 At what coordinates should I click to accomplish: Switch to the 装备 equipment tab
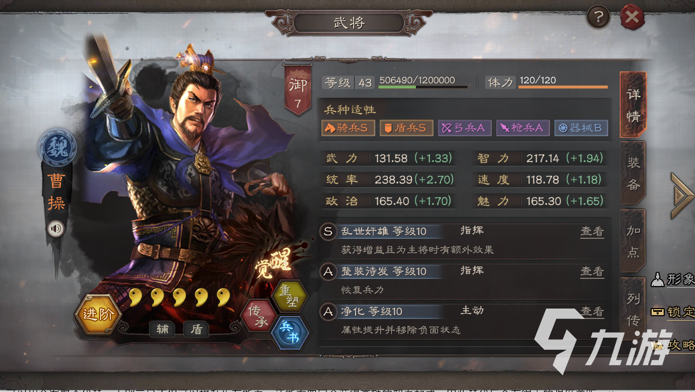tap(633, 173)
